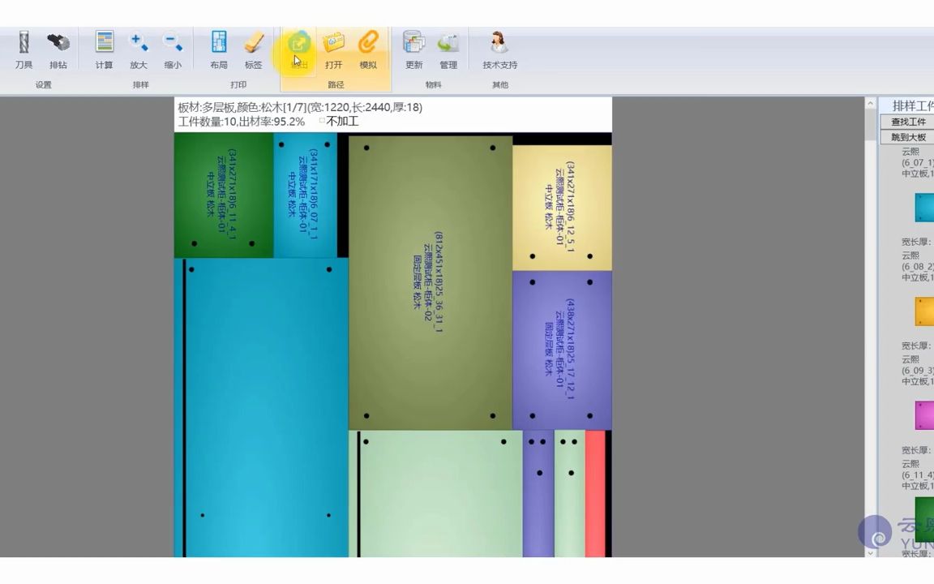Image resolution: width=934 pixels, height=584 pixels.
Task: Select the cyan workpiece thumbnail for 6_07
Action: click(924, 208)
